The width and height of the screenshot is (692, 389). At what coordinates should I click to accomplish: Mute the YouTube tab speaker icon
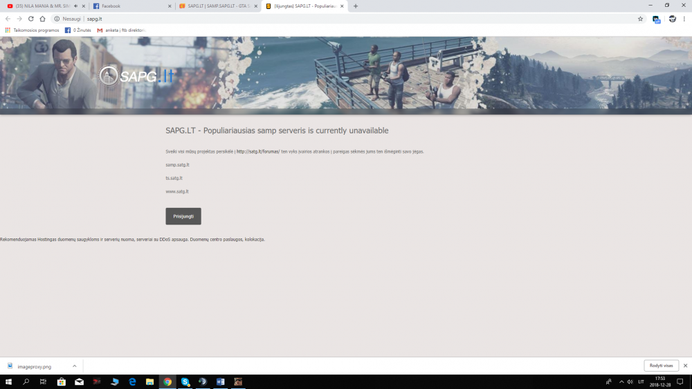[x=76, y=6]
